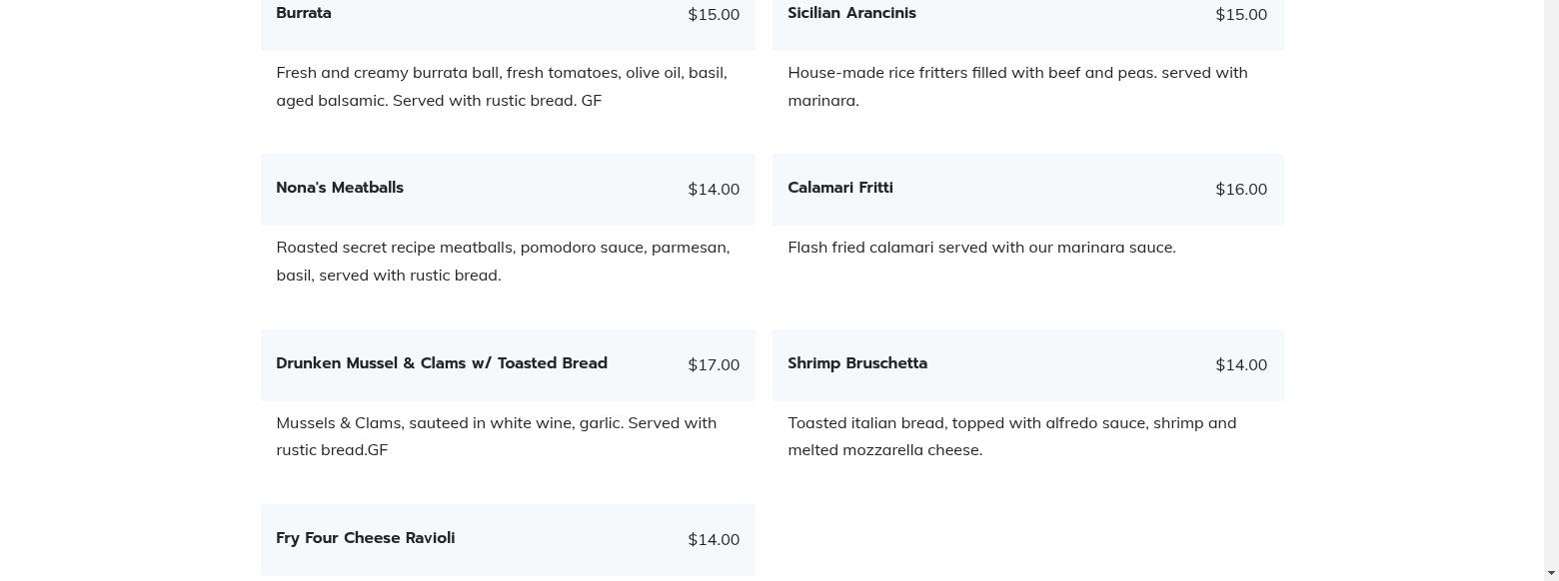The image size is (1559, 581).
Task: Click the $17.00 price for Drunken Mussel
Action: 714,364
